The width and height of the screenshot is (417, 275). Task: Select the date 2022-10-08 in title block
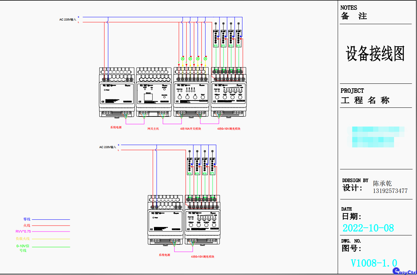[368, 228]
